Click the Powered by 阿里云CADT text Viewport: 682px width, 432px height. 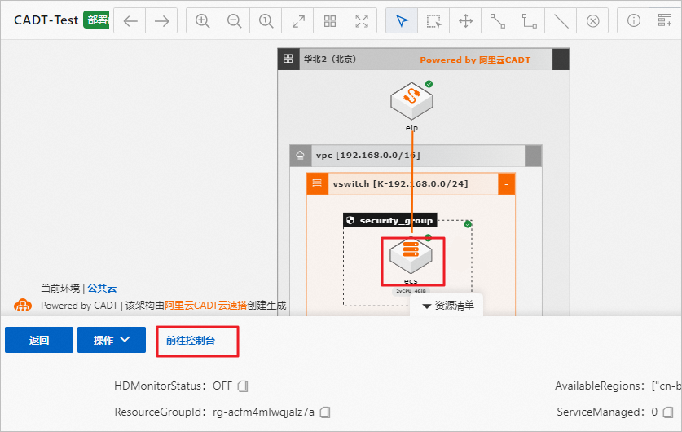(x=475, y=60)
